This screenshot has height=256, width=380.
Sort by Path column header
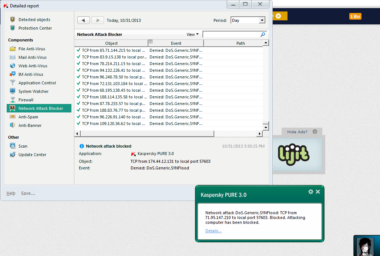[x=233, y=43]
